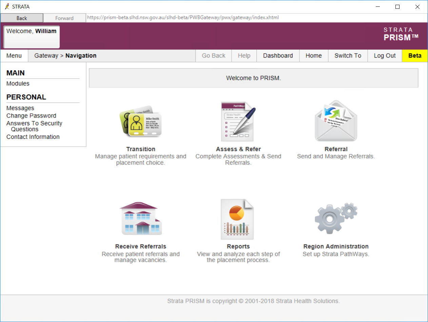Open the Assess & Refer pen icon
This screenshot has width=428, height=322.
coord(238,121)
